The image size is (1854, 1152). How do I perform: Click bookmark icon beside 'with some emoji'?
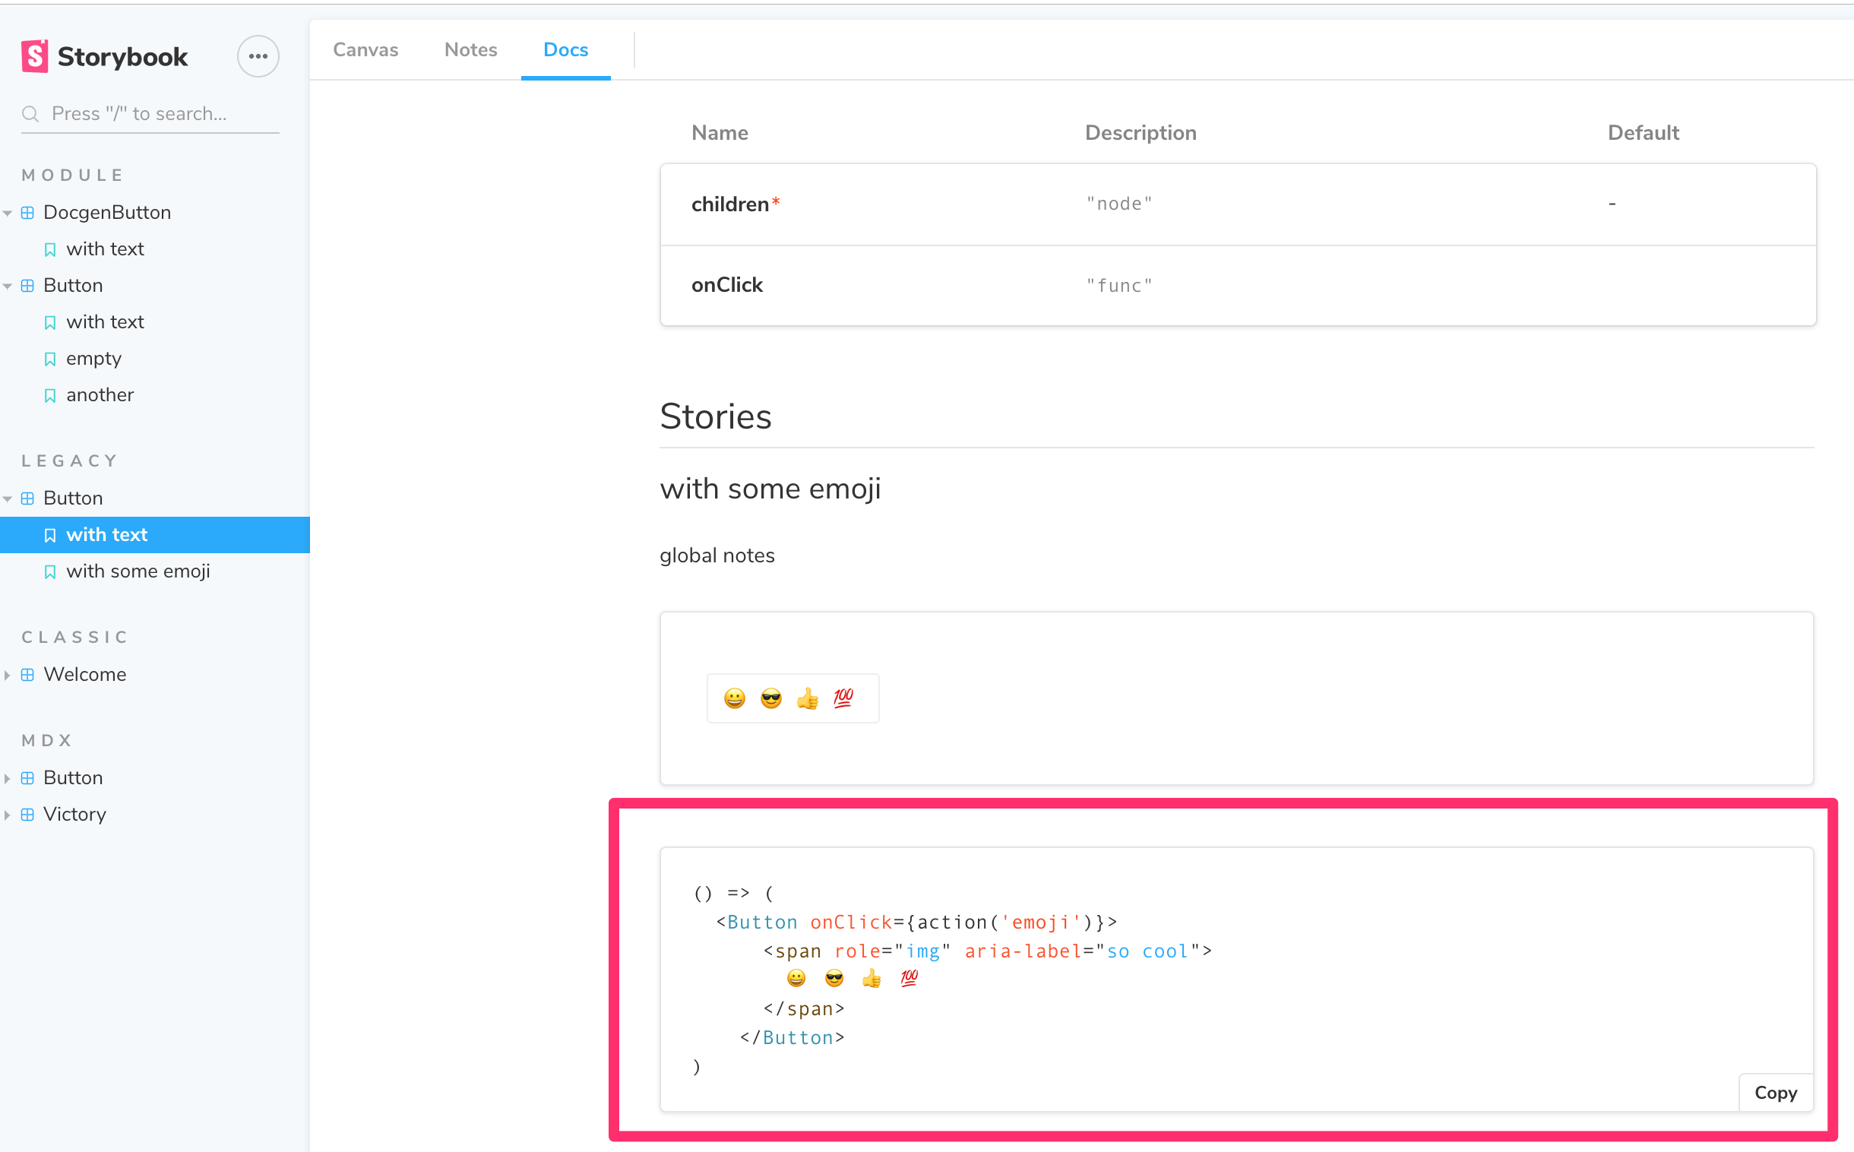[x=50, y=571]
